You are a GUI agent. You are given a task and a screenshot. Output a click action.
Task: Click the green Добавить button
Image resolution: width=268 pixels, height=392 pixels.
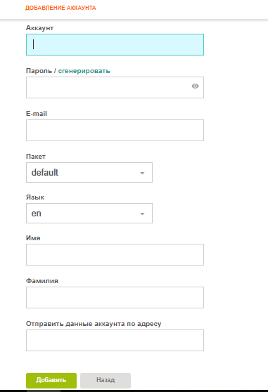tap(51, 381)
